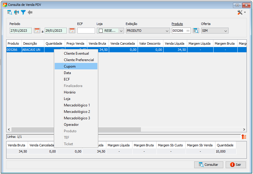
Task: Select Mercadológico 2 menu entry
Action: pyautogui.click(x=76, y=112)
